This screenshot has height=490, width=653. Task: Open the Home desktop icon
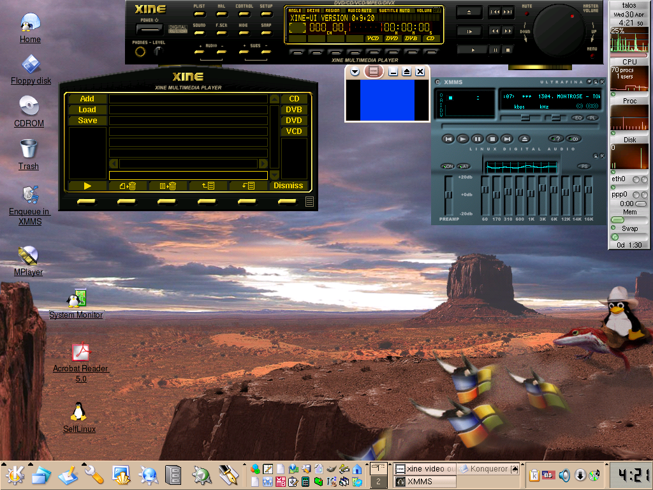[30, 27]
